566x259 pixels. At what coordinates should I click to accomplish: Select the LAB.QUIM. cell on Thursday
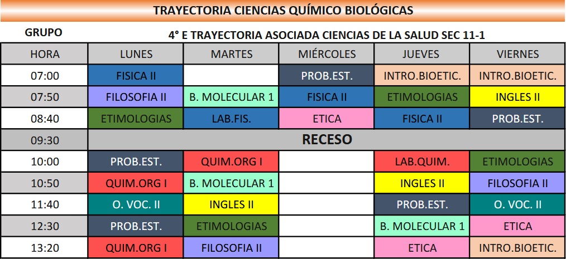click(x=422, y=162)
